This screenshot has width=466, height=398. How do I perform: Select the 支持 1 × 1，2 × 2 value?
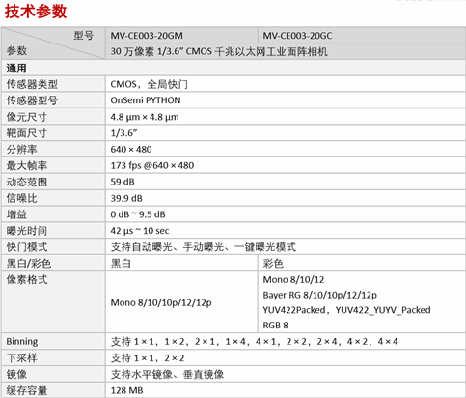148,358
